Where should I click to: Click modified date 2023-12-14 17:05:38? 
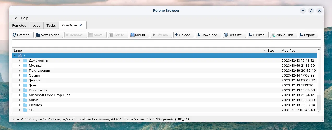coord(298,75)
